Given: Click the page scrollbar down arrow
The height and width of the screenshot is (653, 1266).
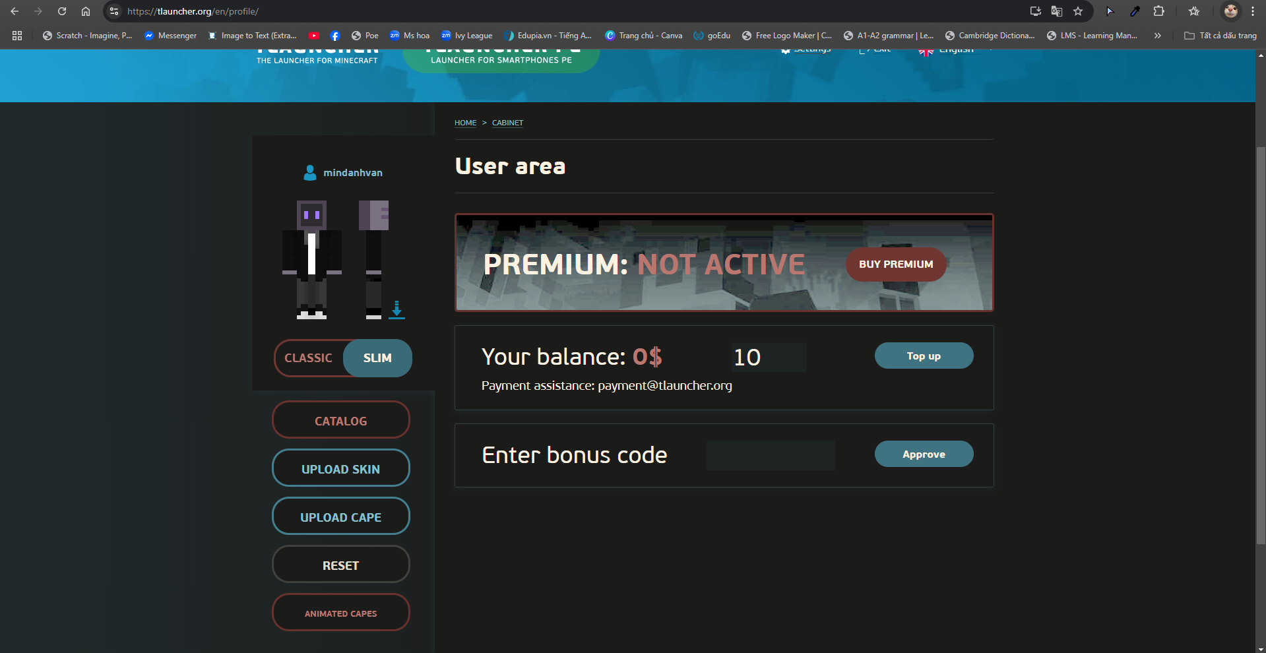Looking at the screenshot, I should click(x=1261, y=648).
